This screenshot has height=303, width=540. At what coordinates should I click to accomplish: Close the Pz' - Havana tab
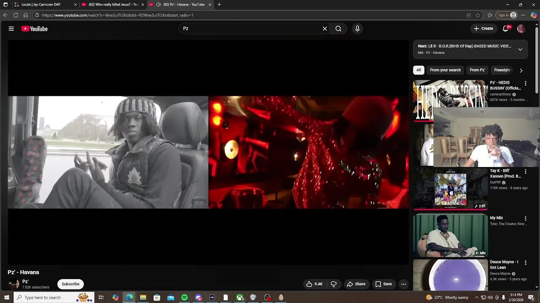pyautogui.click(x=210, y=5)
